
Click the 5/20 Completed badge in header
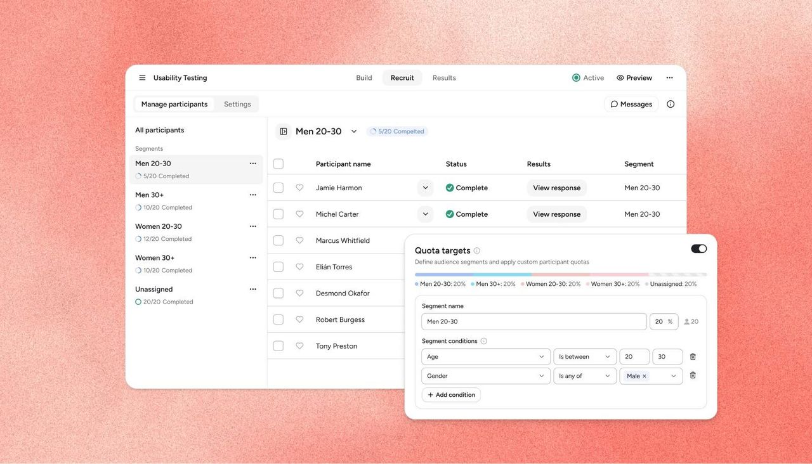pyautogui.click(x=397, y=131)
